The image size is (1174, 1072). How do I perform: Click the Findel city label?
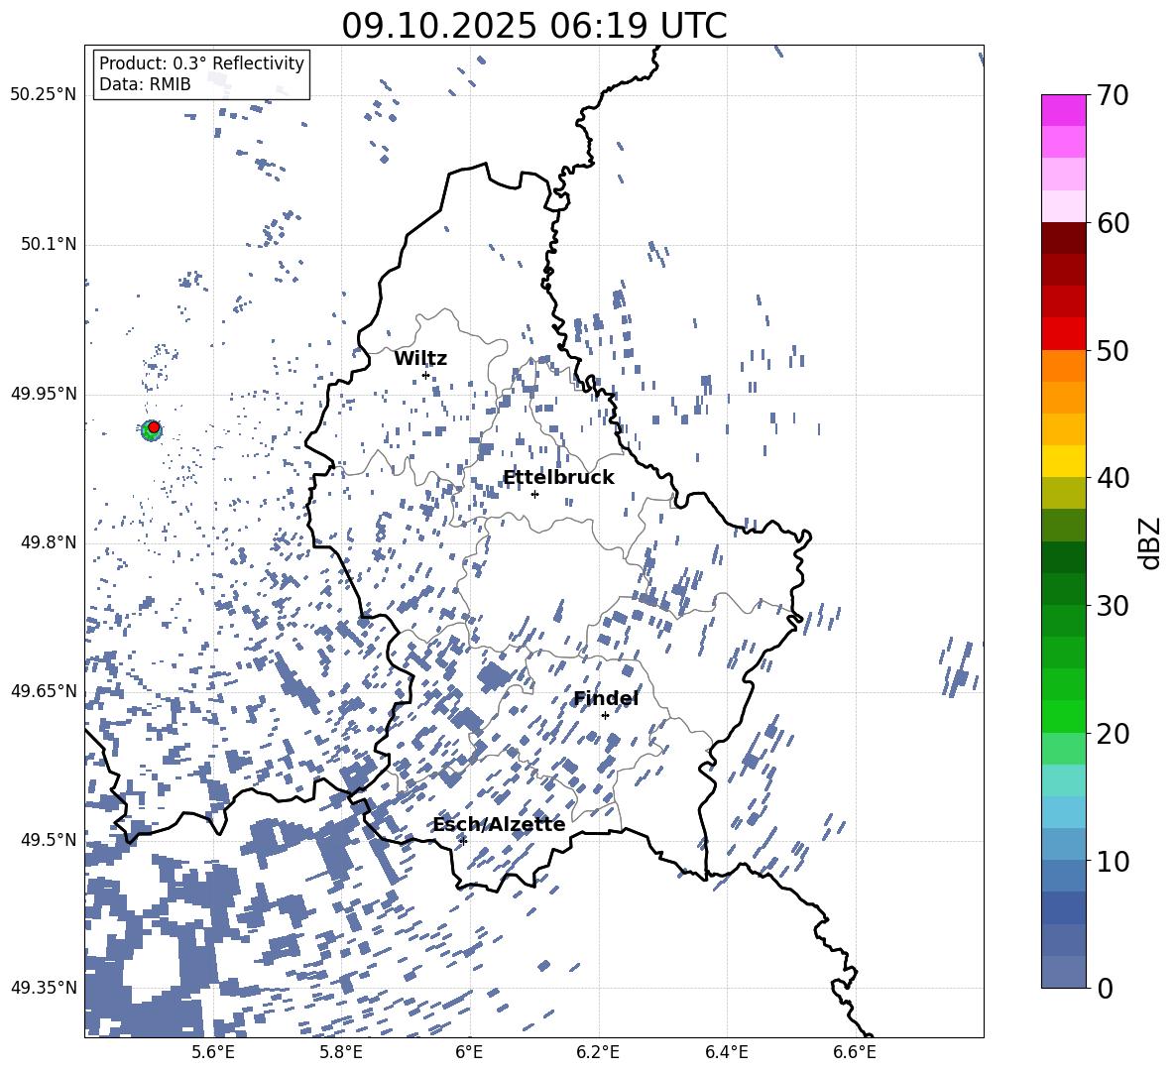coord(606,698)
